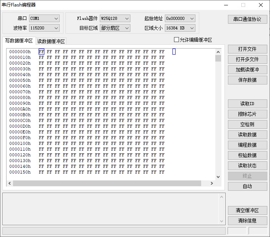This screenshot has width=270, height=237.
Task: Click the 自动 button
Action: point(247,187)
